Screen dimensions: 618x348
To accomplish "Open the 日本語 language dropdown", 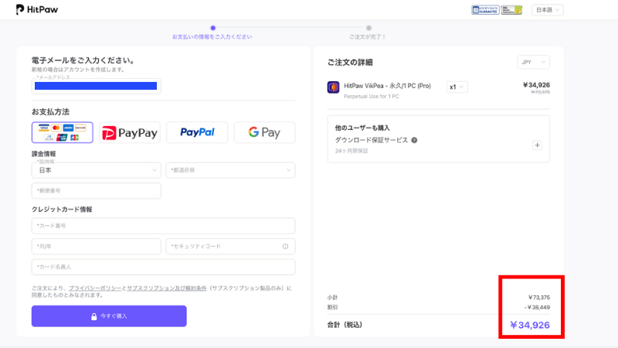I will [548, 10].
